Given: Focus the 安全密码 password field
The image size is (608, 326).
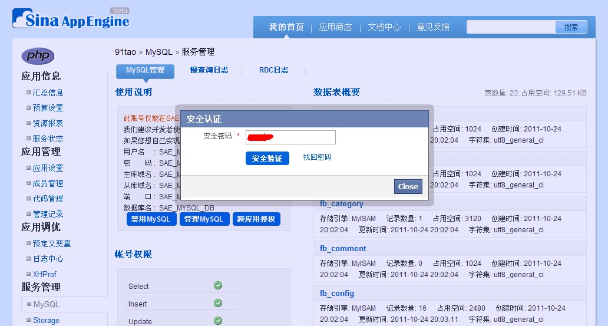Looking at the screenshot, I should (290, 137).
